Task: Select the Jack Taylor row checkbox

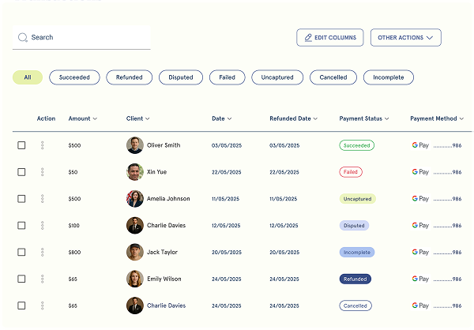Action: (x=21, y=253)
